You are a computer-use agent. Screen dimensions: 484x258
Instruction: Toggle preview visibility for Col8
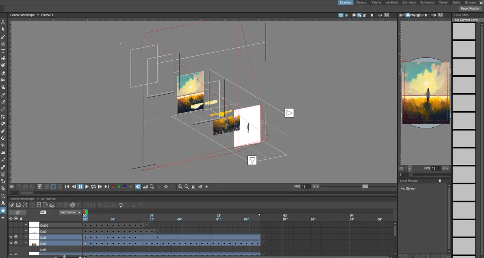point(11,237)
